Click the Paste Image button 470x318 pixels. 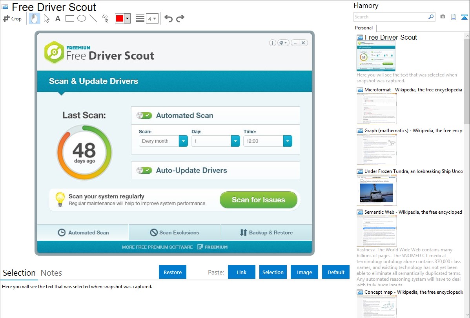click(x=304, y=272)
